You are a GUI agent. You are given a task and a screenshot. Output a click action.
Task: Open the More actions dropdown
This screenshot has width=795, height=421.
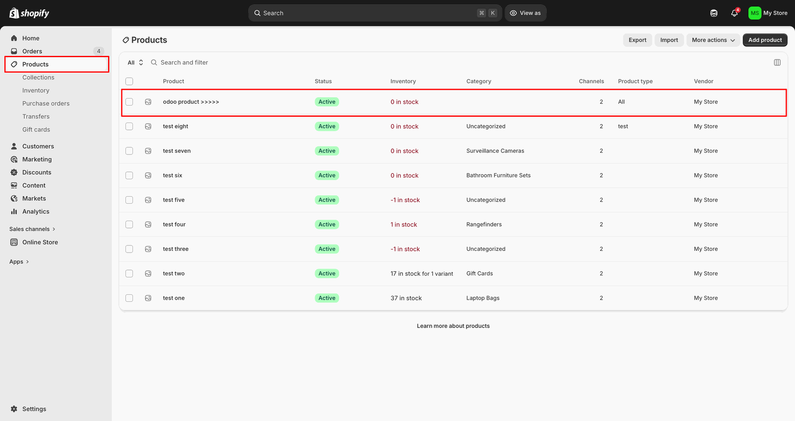pos(713,40)
